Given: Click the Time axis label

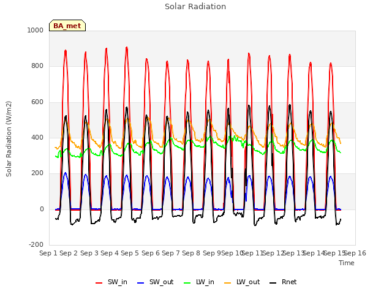Looking at the screenshot, I should (x=347, y=263).
